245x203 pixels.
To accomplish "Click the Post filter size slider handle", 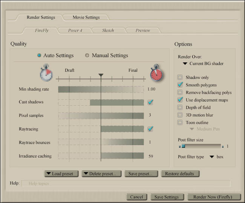I will 184,146.
